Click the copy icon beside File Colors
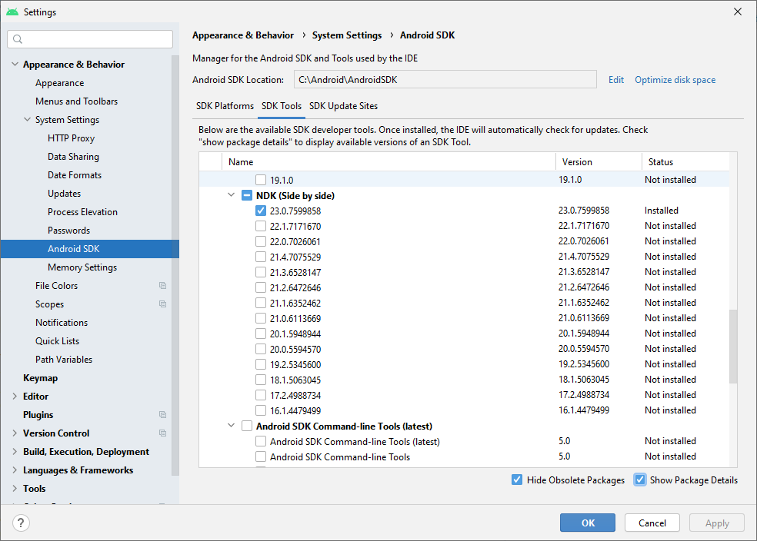The height and width of the screenshot is (541, 757). [x=162, y=286]
